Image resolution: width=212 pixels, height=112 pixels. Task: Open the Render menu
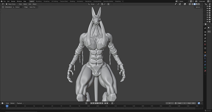point(13,1)
